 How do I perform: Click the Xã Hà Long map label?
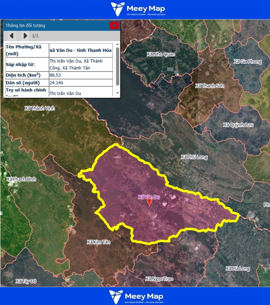pos(238,269)
